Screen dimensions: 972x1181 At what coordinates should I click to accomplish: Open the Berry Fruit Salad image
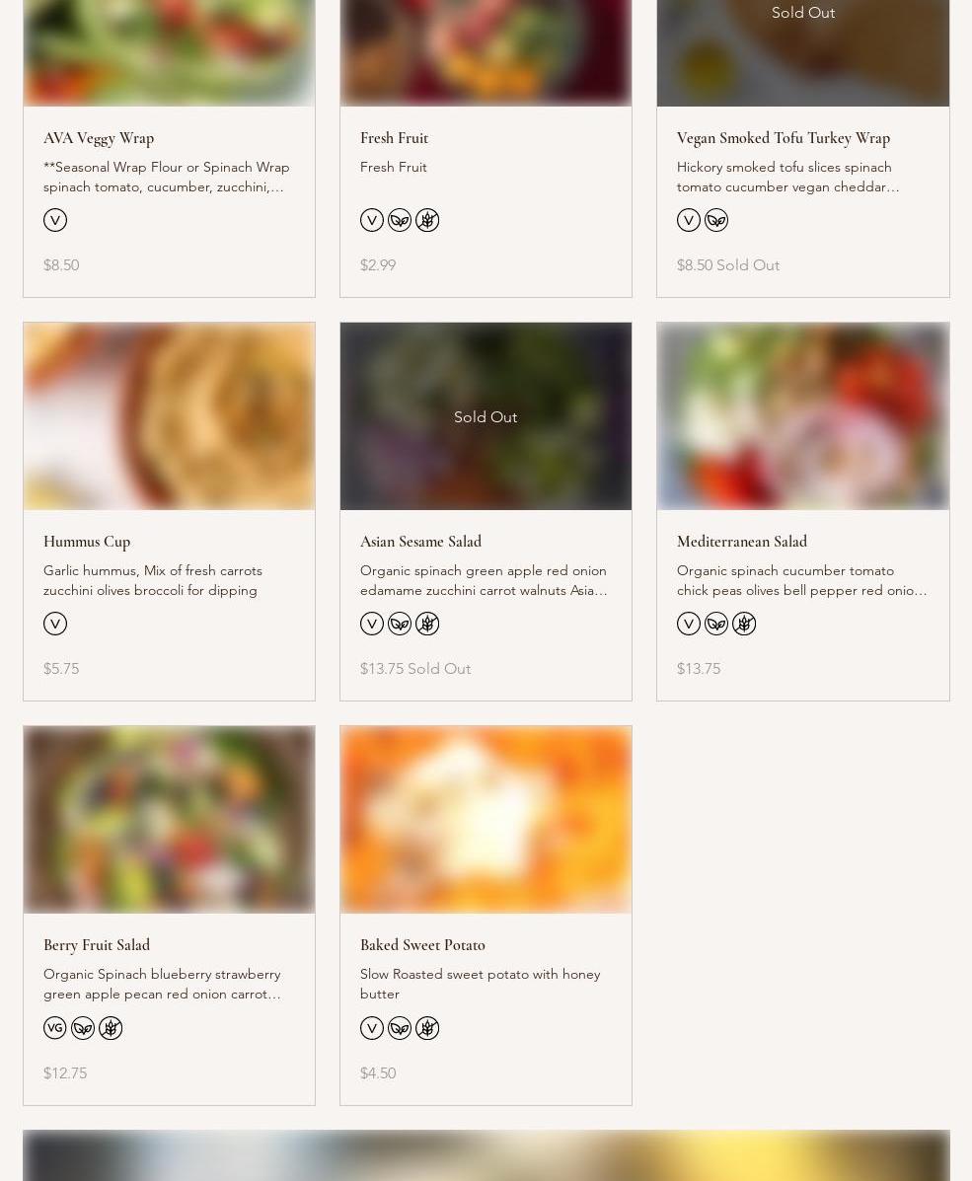tap(170, 820)
